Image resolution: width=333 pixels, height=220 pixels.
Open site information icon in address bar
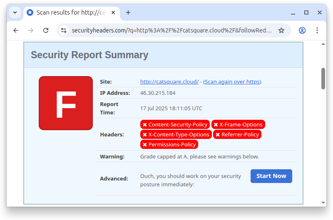click(64, 30)
